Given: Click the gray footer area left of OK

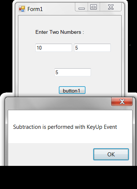Looking at the screenshot, I should point(50,155).
